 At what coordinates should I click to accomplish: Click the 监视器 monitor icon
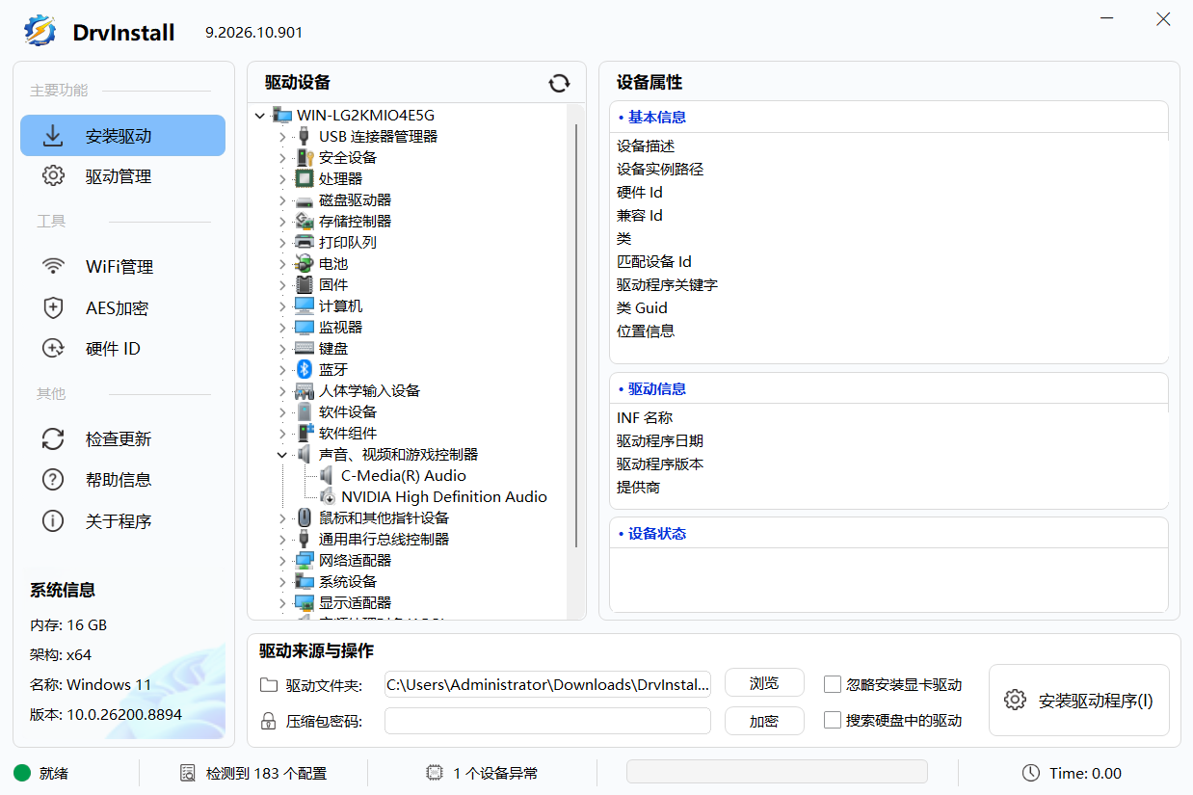coord(305,327)
